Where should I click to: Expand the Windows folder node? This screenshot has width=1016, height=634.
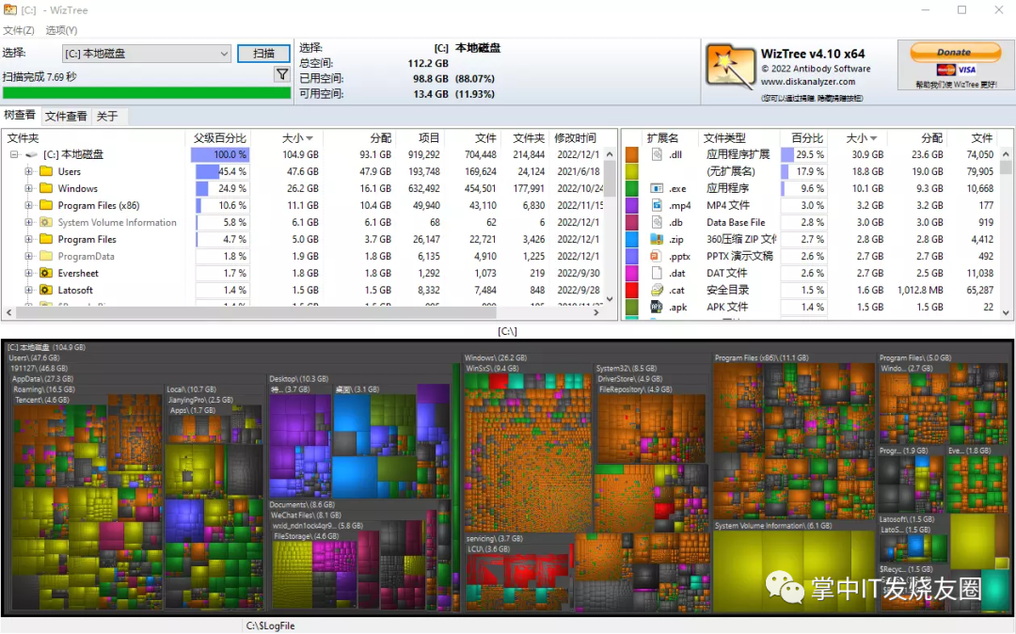28,188
